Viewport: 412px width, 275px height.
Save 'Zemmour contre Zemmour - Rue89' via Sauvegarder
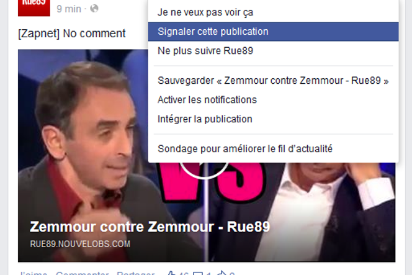pos(273,81)
